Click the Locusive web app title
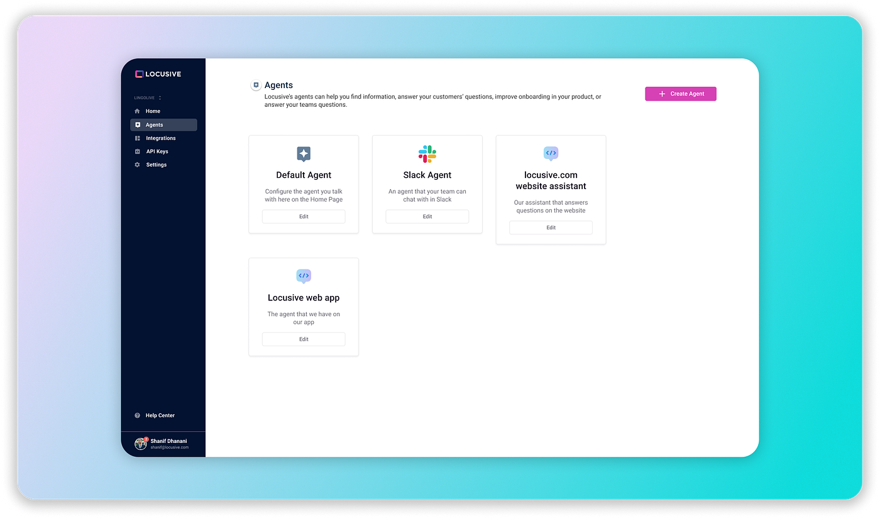The image size is (880, 519). coord(304,298)
